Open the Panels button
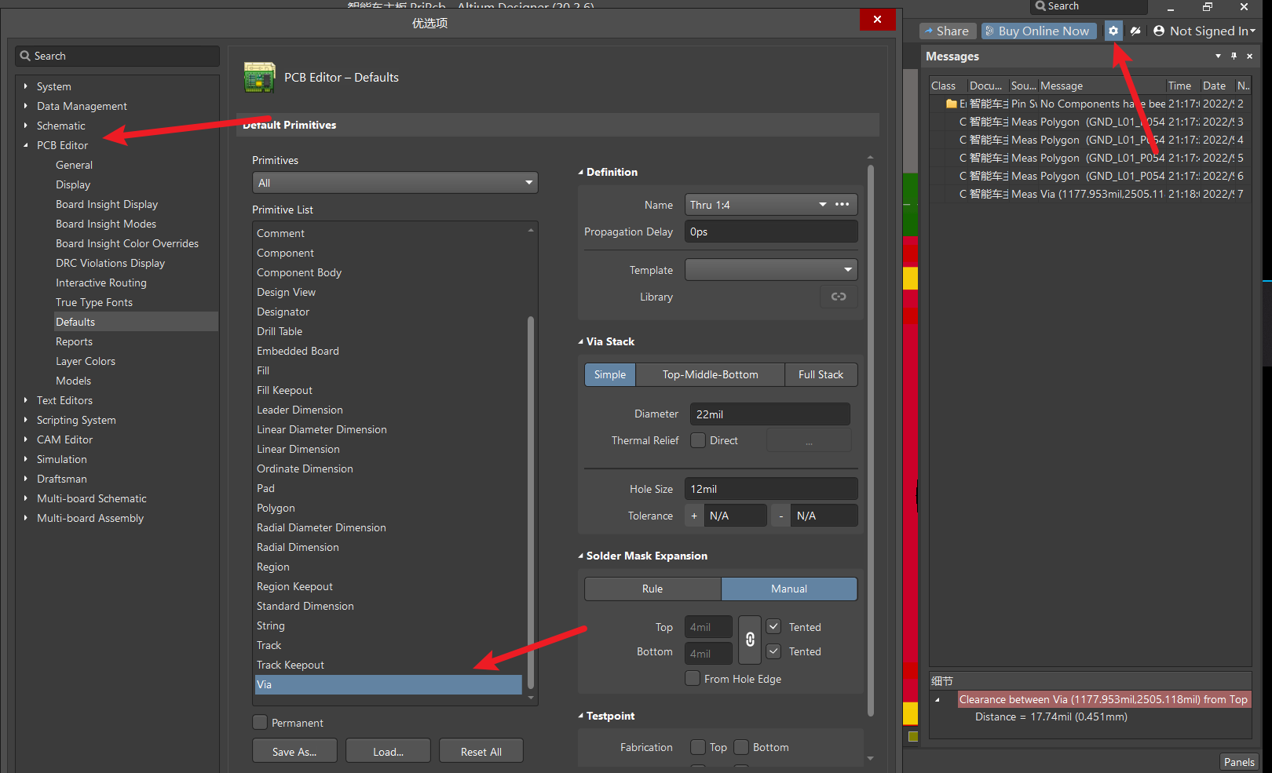This screenshot has width=1272, height=773. [x=1239, y=762]
